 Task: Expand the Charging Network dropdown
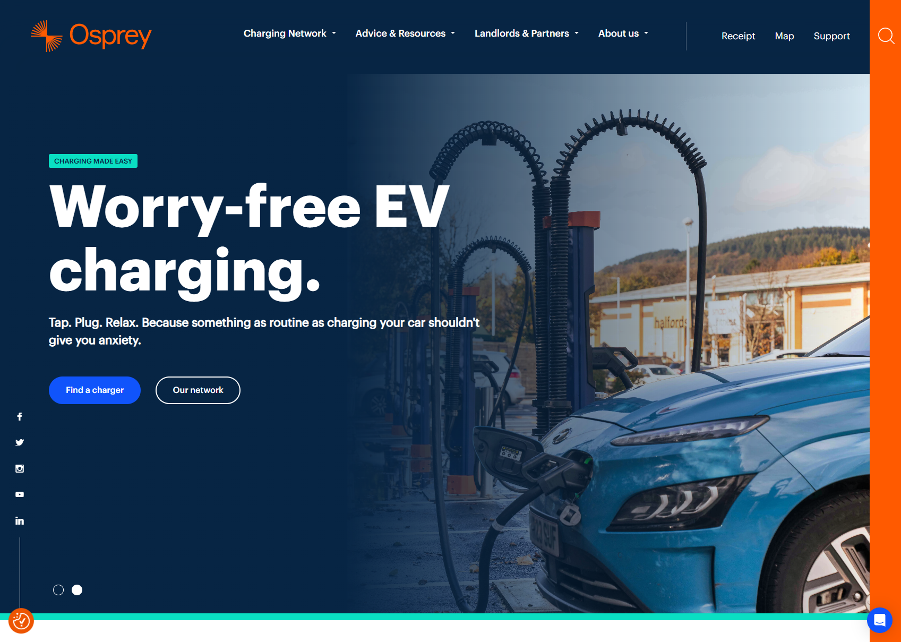290,33
